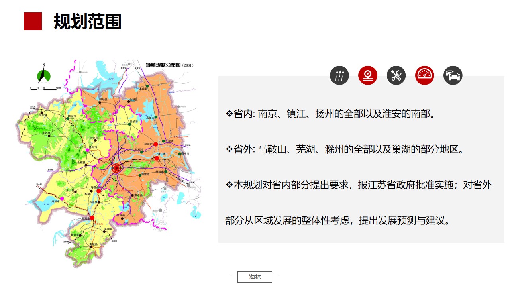510x287 pixels.
Task: Click the red Ma'anshan city dot on map
Action: coord(99,191)
